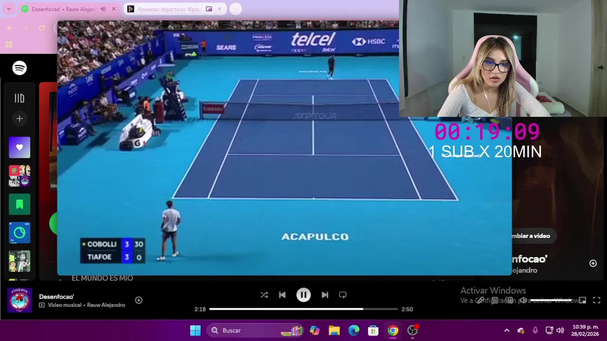Open Spotify miniplayer
Image resolution: width=607 pixels, height=341 pixels.
582,300
